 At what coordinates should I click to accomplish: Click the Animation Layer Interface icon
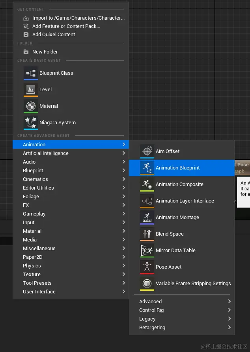147,201
